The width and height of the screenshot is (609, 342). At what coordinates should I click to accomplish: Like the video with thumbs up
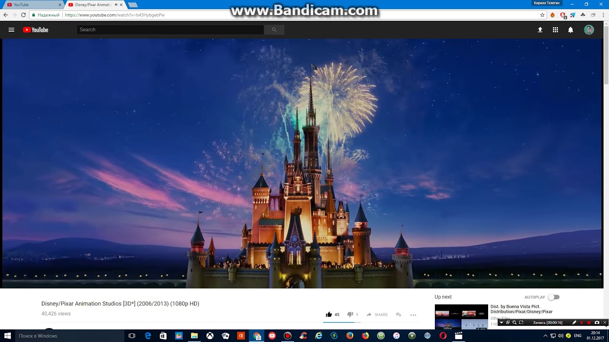tap(329, 314)
